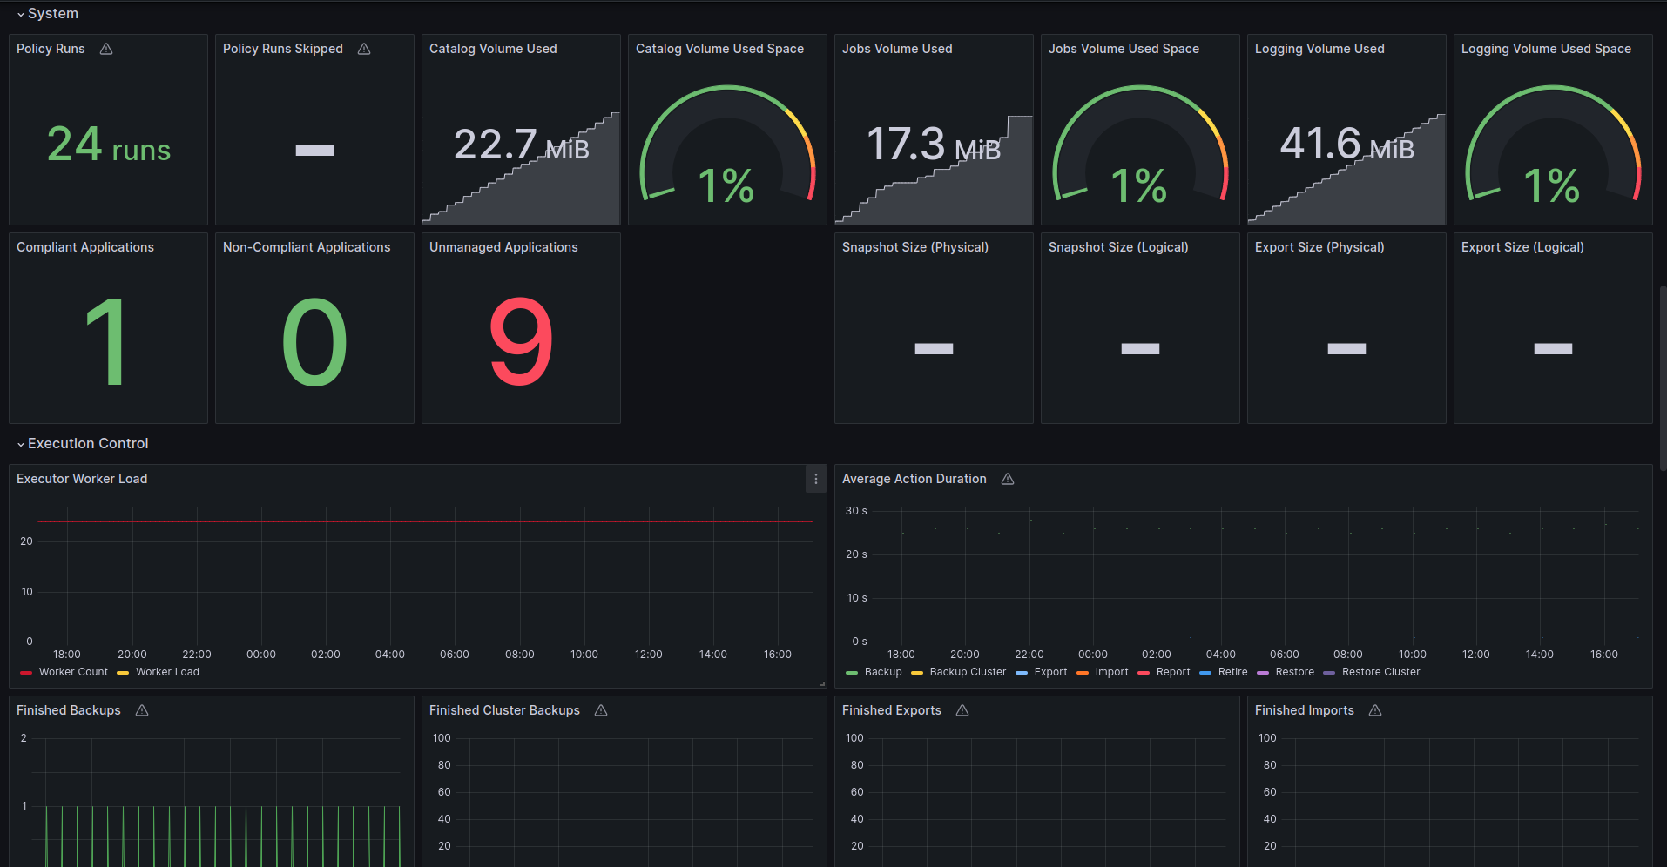The image size is (1667, 867).
Task: Open Executor Worker Load panel menu dots
Action: click(815, 479)
